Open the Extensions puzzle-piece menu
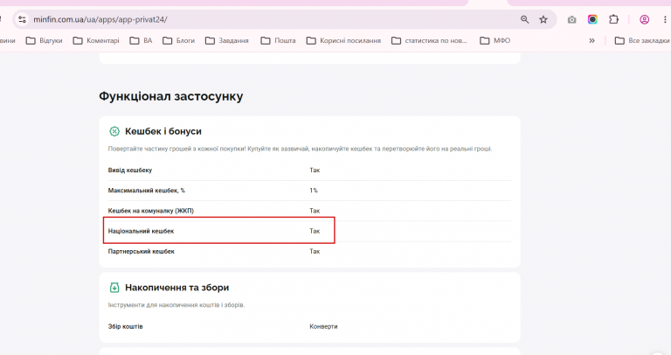Image resolution: width=671 pixels, height=355 pixels. point(613,19)
